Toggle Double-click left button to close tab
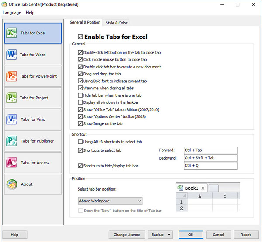This screenshot has height=242, width=262. [80, 52]
